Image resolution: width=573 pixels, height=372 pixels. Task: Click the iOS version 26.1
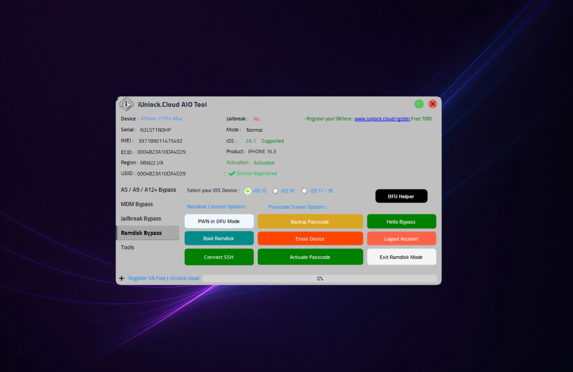coord(251,141)
